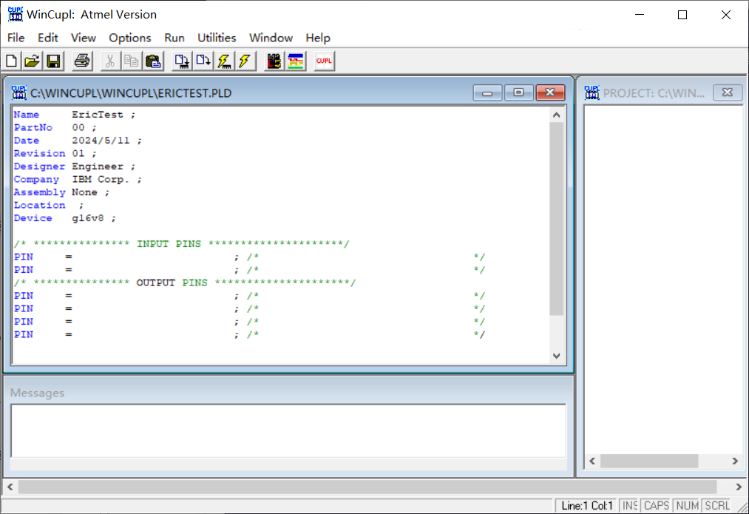Open the View menu

[83, 38]
